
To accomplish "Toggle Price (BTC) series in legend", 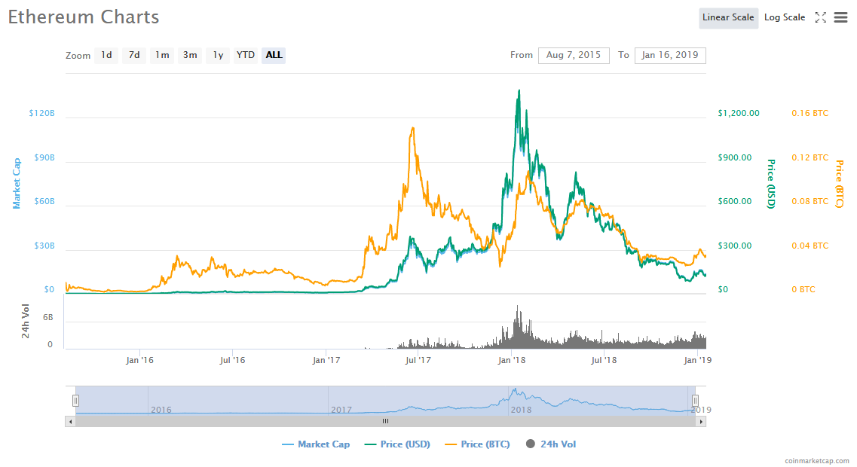I will 477,444.
